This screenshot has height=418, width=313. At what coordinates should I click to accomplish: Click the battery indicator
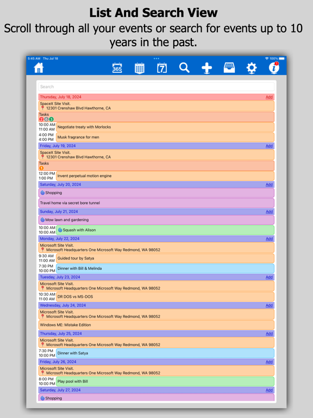[281, 58]
